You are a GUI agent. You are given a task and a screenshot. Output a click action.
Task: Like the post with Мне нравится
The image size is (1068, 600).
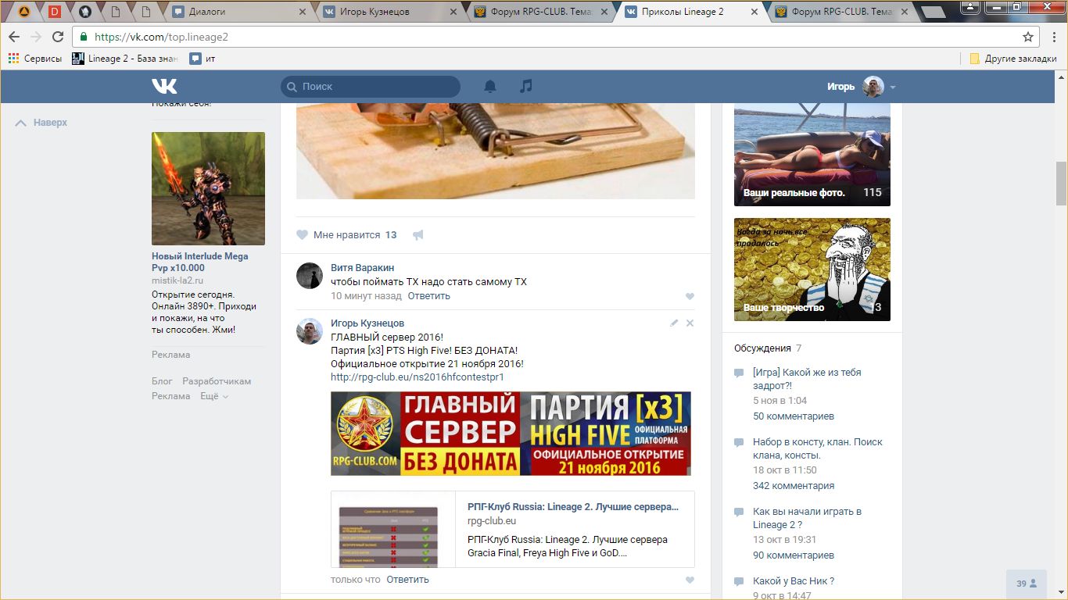click(x=346, y=235)
